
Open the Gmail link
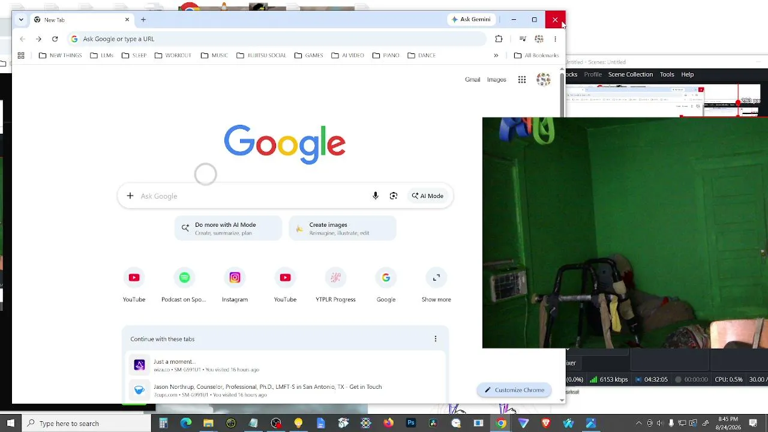point(472,80)
